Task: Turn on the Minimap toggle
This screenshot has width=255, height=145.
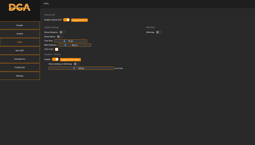Action: point(159,32)
